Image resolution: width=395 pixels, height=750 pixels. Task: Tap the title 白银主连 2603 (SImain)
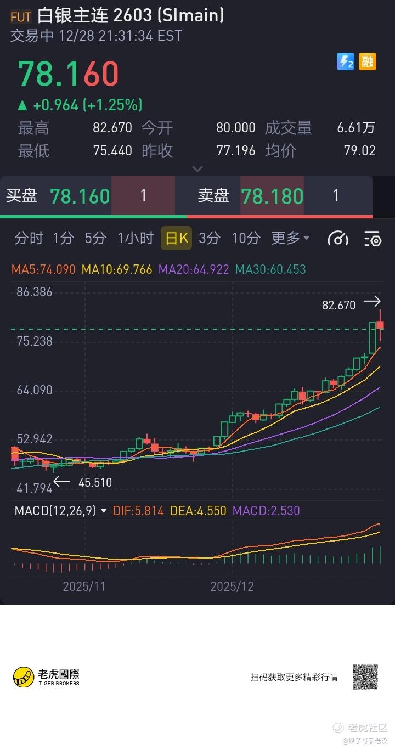[131, 16]
